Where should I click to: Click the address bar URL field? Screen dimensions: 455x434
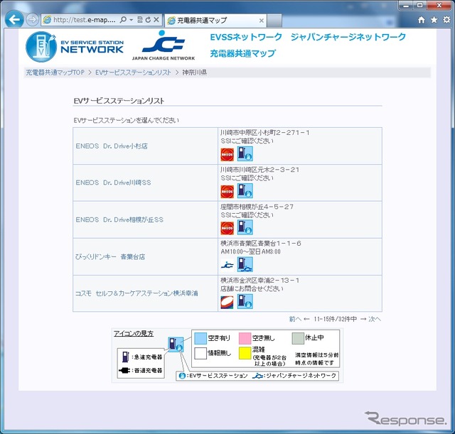84,20
